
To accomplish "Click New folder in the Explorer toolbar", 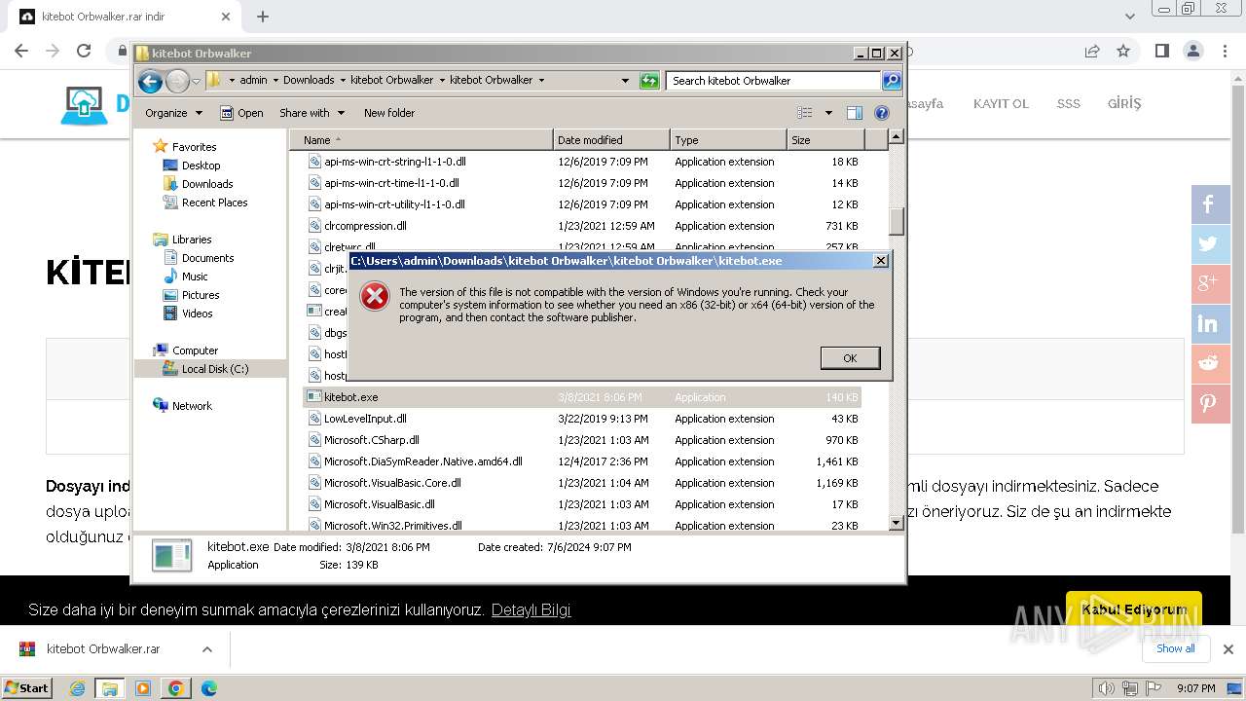I will point(389,113).
